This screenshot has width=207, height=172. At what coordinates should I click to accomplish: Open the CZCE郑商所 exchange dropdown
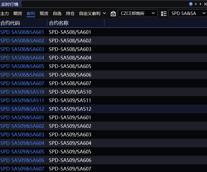(x=138, y=13)
